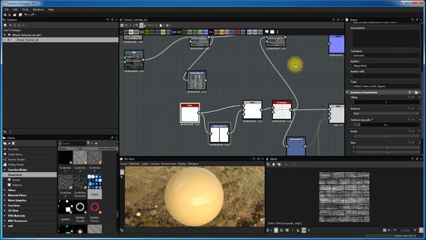426x240 pixels.
Task: Open the Camera menu in 3D View
Action: 155,164
